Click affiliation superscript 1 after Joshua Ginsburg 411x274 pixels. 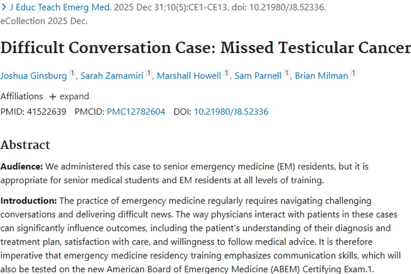72,73
